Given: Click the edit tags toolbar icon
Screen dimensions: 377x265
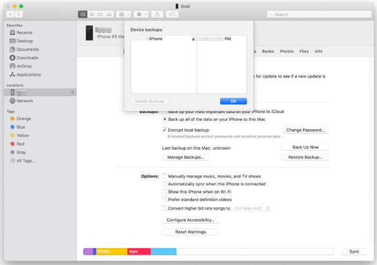Looking at the screenshot, I should [x=172, y=14].
